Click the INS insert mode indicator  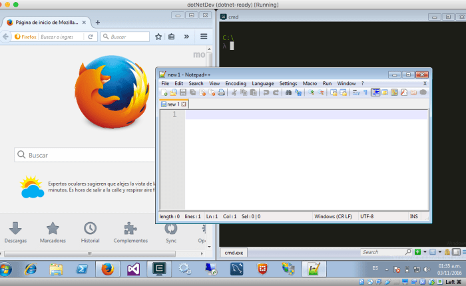click(x=413, y=217)
